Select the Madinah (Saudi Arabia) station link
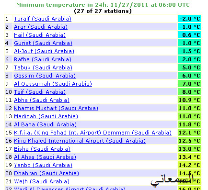The width and height of the screenshot is (208, 190). (46, 116)
